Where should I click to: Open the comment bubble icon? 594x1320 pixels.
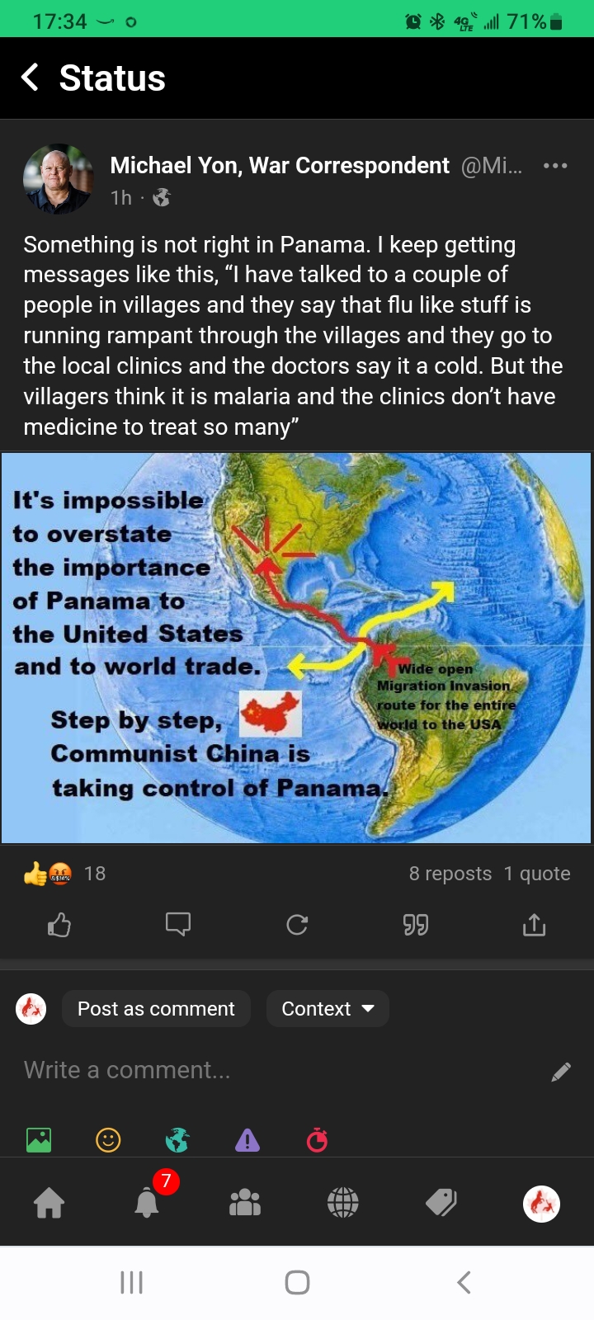(x=178, y=925)
